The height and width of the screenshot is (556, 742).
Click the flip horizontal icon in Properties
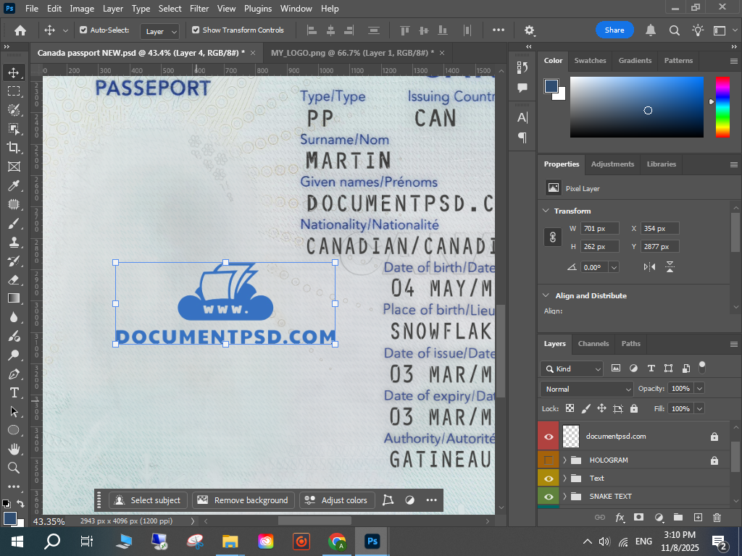pyautogui.click(x=649, y=267)
